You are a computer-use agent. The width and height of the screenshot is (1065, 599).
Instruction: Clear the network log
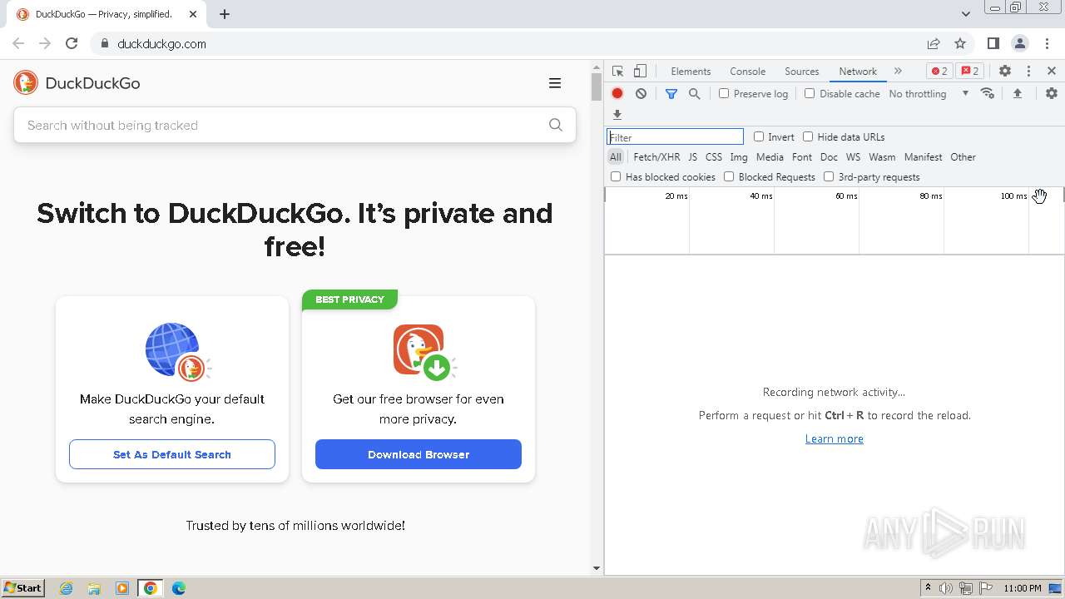click(641, 94)
